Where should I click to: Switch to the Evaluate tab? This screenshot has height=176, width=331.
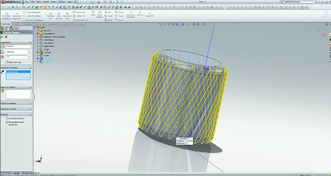51,24
